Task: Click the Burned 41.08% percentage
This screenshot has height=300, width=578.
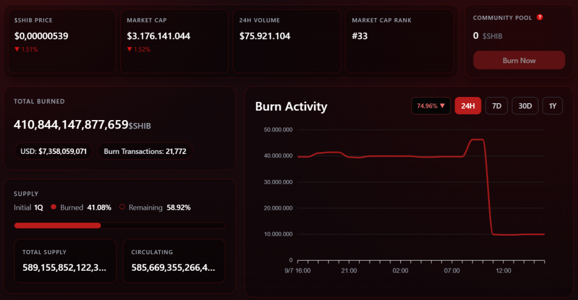Action: click(x=99, y=208)
